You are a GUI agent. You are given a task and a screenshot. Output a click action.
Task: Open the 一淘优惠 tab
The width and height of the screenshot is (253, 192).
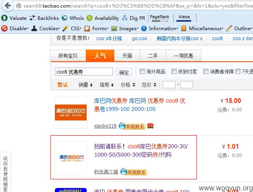click(x=184, y=56)
